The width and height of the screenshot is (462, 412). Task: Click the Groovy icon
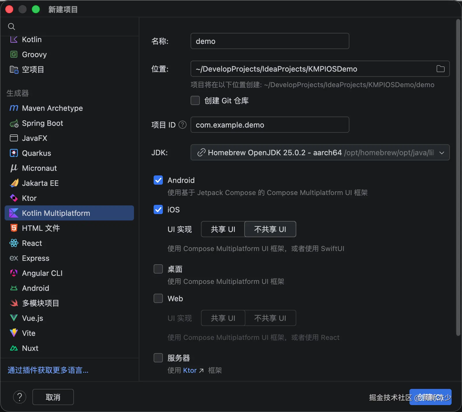click(x=14, y=55)
